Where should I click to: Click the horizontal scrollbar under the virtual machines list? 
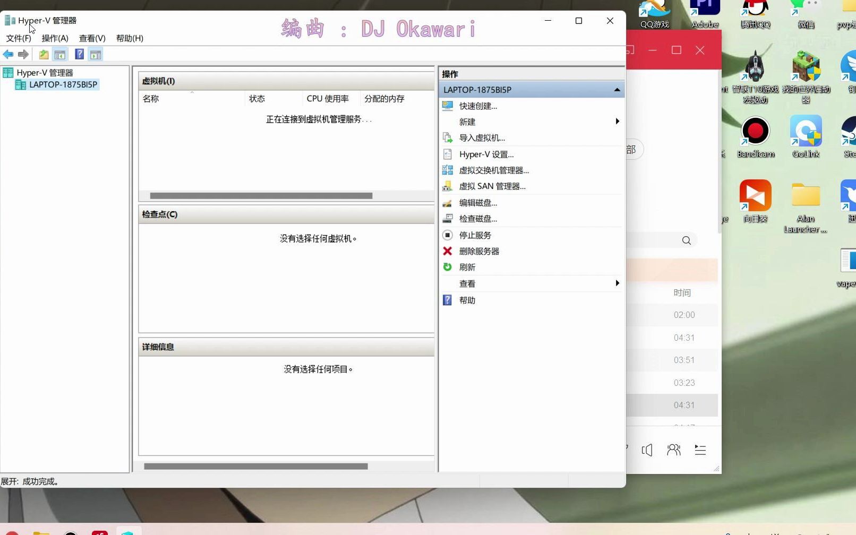(x=260, y=195)
